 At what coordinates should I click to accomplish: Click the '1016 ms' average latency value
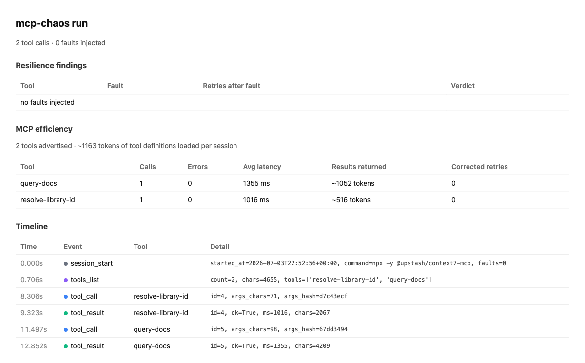tap(256, 200)
